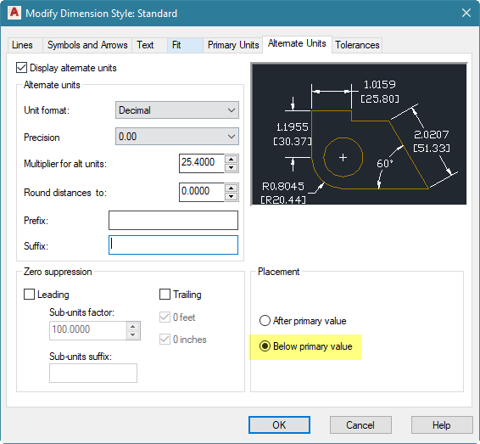The image size is (480, 444).
Task: Select the Alternate Units tab
Action: pos(297,43)
